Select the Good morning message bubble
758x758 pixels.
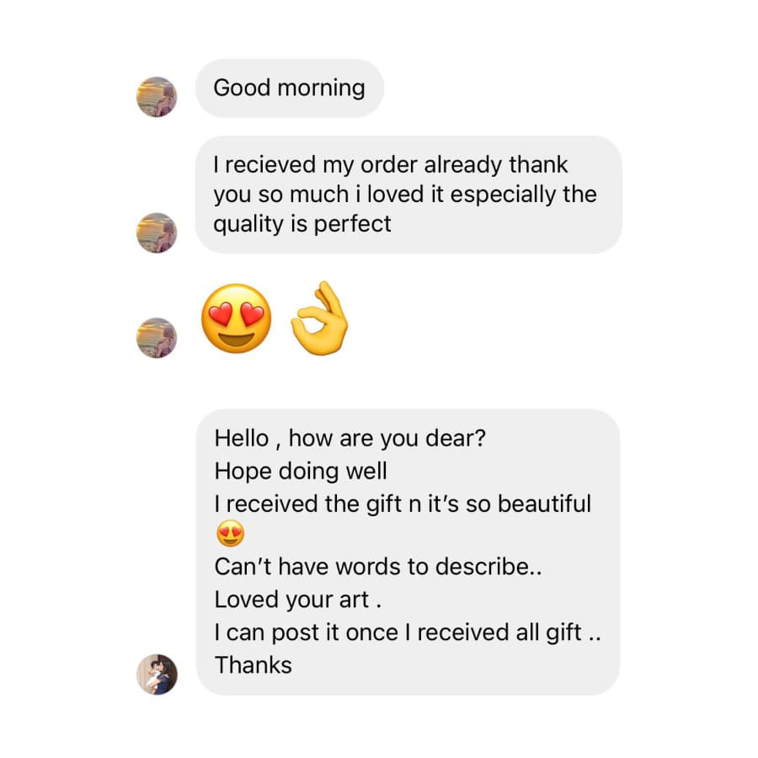pos(289,88)
